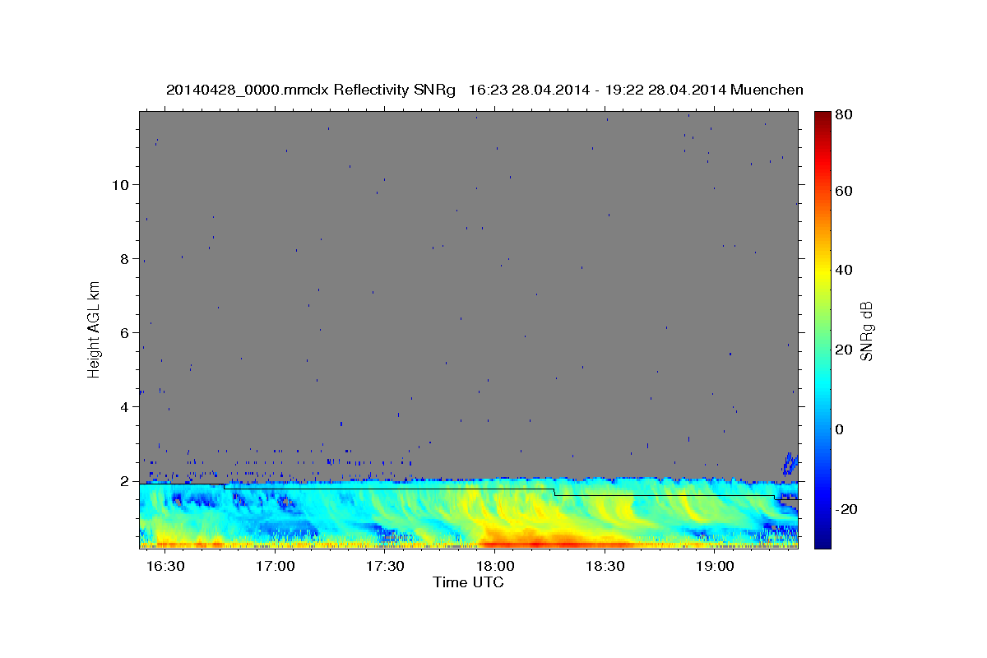987x658 pixels.
Task: Click the 16:30 time tick label
Action: [164, 567]
